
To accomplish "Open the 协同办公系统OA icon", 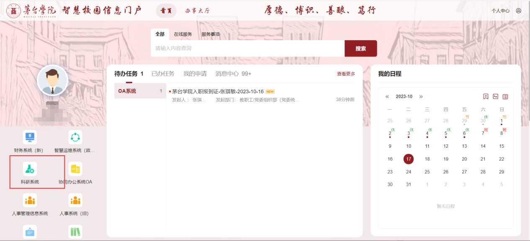I will 75,169.
